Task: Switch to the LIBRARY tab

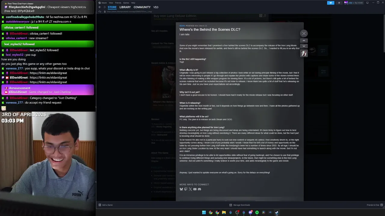Action: (125, 7)
